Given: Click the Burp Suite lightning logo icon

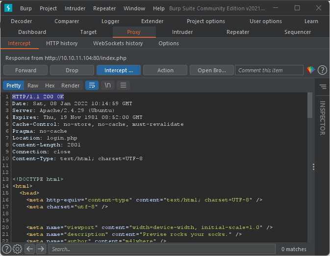Looking at the screenshot, I should click(x=10, y=8).
